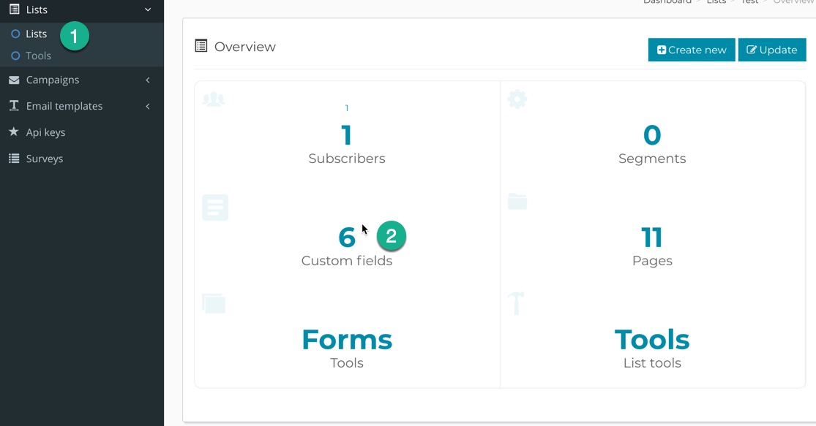Click the Pages folder icon
Viewport: 816px width, 426px height.
pyautogui.click(x=517, y=201)
